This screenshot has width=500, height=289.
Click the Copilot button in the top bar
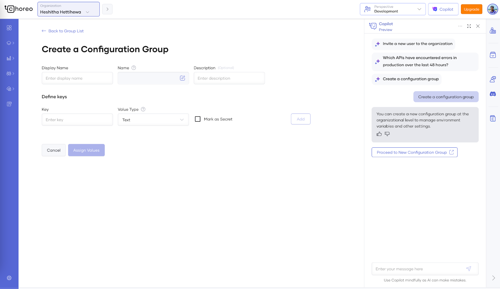pyautogui.click(x=443, y=9)
